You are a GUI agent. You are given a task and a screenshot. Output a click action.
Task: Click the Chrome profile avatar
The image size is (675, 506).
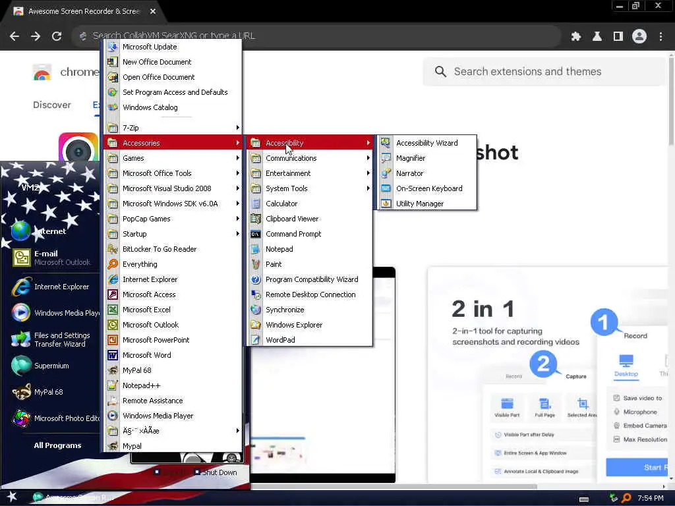point(639,36)
